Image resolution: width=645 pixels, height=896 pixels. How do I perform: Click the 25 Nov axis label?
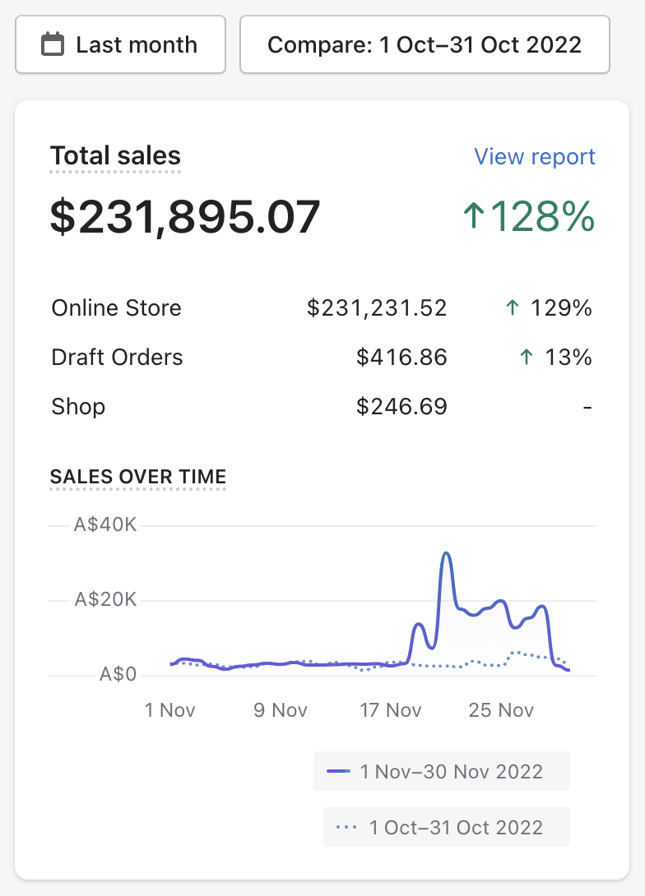click(502, 710)
